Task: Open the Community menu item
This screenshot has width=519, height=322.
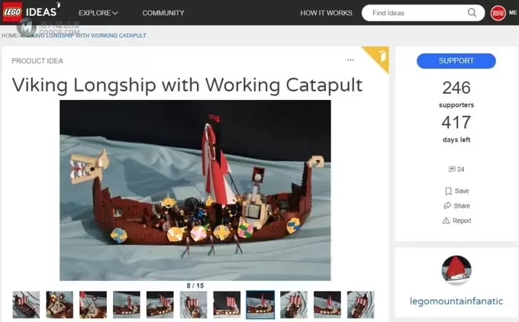Action: coord(163,13)
